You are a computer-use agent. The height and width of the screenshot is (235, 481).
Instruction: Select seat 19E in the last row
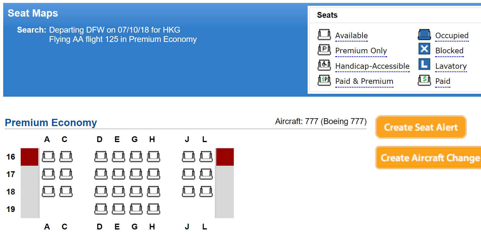[118, 209]
